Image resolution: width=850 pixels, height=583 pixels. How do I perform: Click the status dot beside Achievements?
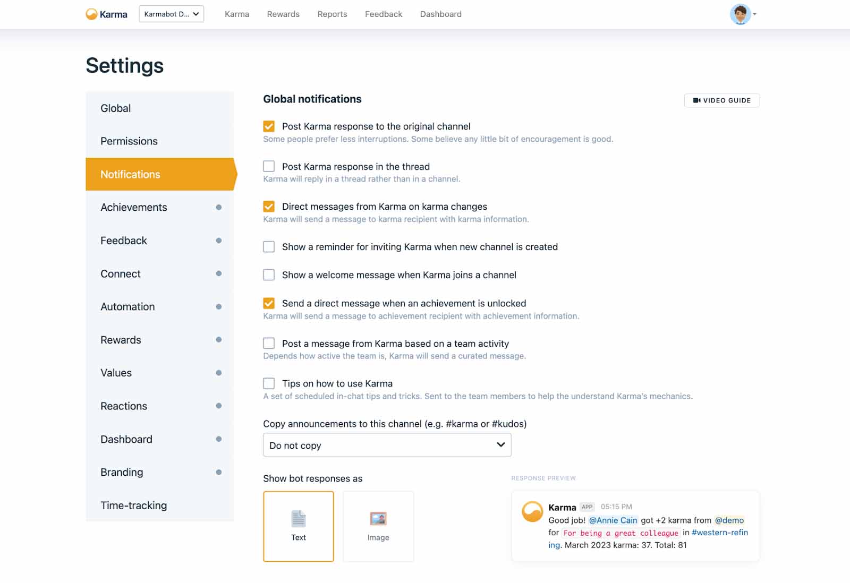click(x=218, y=208)
